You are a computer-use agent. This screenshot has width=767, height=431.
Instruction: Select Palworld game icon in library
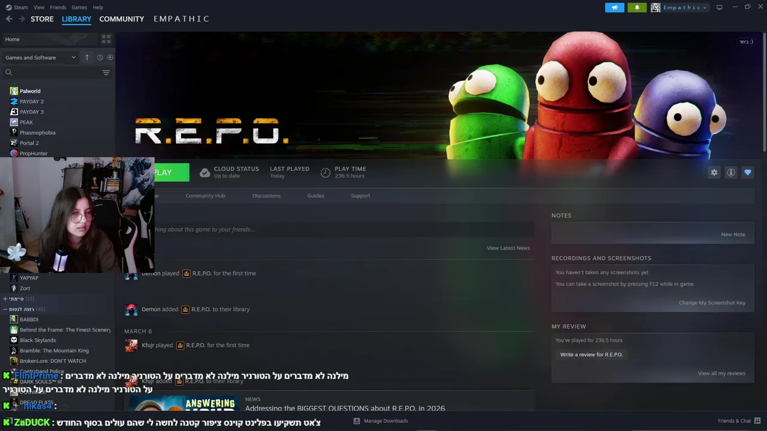coord(14,91)
